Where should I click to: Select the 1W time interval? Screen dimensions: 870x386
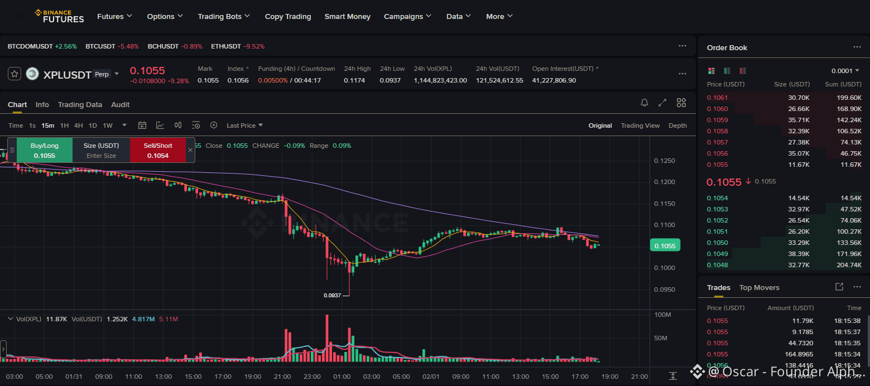click(x=108, y=126)
